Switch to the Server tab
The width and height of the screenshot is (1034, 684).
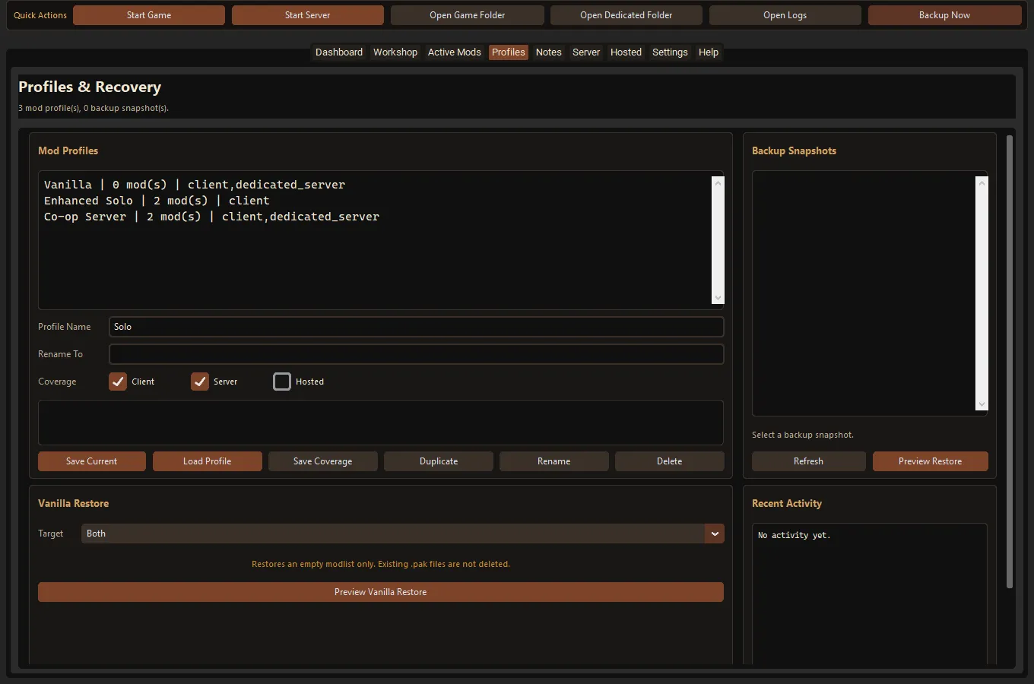click(x=586, y=52)
